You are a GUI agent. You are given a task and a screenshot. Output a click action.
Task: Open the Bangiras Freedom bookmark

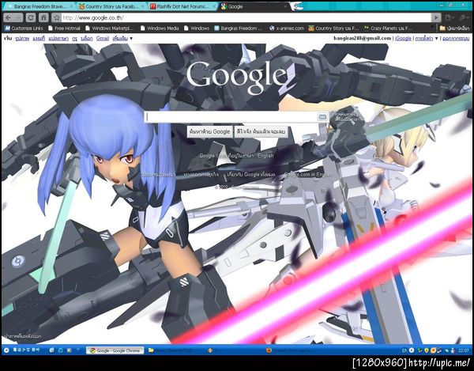coord(239,28)
